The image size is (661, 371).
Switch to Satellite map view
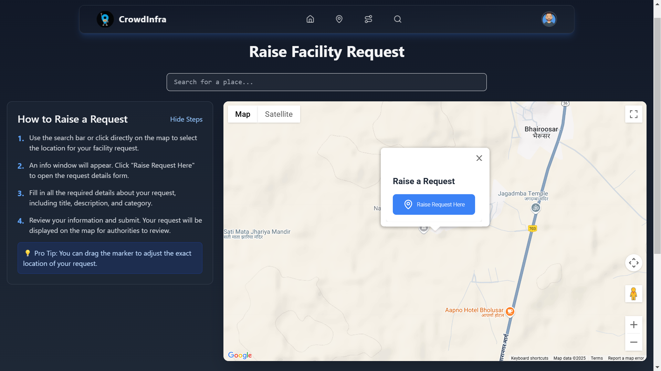279,114
